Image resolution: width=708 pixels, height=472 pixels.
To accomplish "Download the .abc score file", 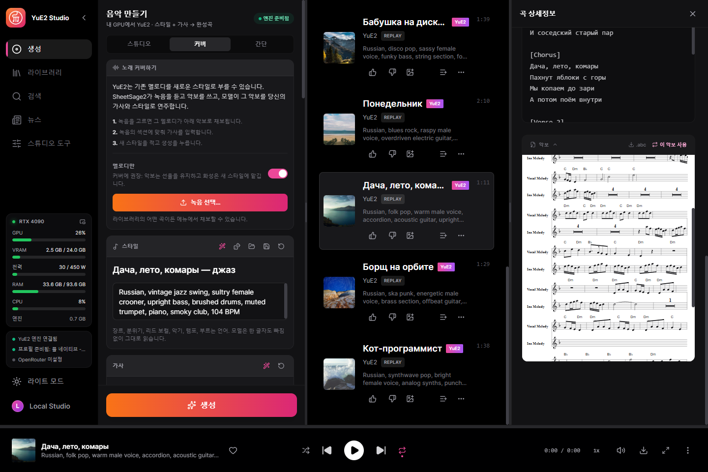I will point(637,145).
